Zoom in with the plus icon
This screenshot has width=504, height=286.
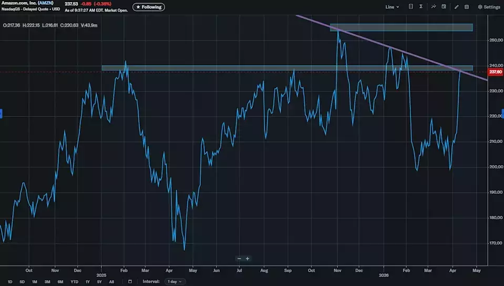[x=248, y=259]
